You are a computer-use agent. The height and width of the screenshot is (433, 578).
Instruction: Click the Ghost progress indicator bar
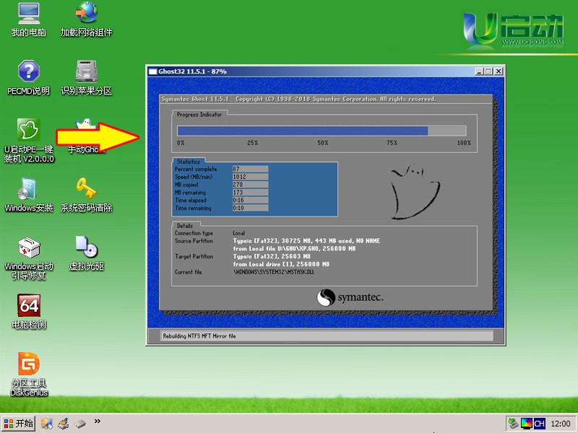[322, 131]
